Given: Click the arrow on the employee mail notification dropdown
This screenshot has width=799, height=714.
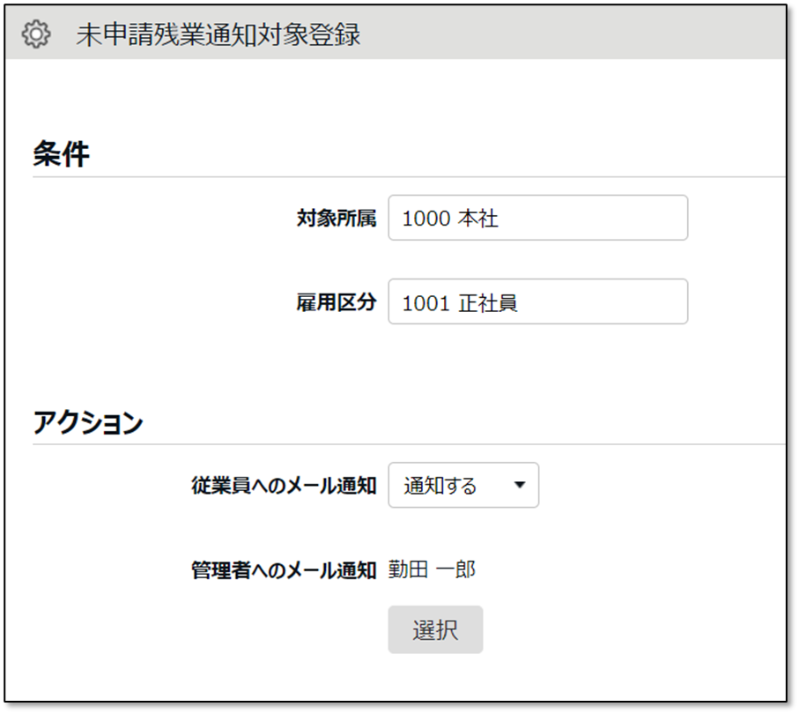Looking at the screenshot, I should pyautogui.click(x=519, y=486).
